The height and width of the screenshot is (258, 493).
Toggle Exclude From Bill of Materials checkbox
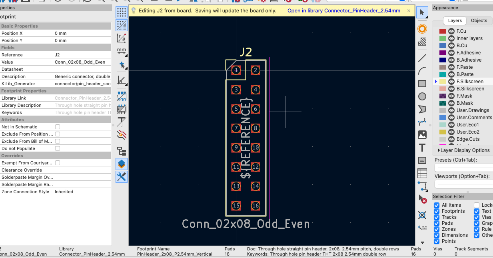point(58,141)
